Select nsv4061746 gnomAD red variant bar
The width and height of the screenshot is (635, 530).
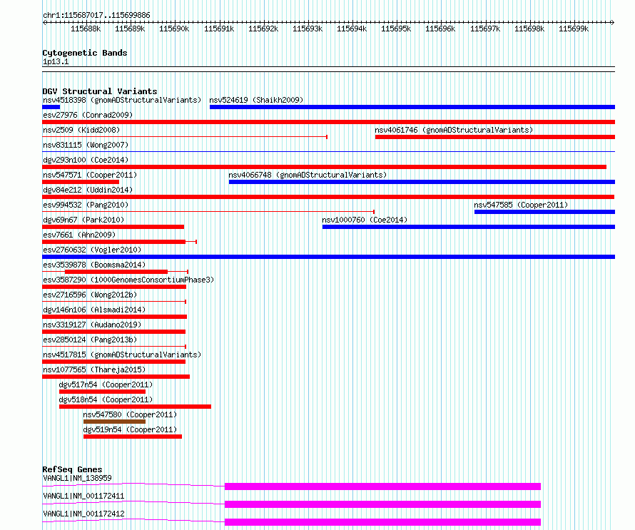point(495,137)
